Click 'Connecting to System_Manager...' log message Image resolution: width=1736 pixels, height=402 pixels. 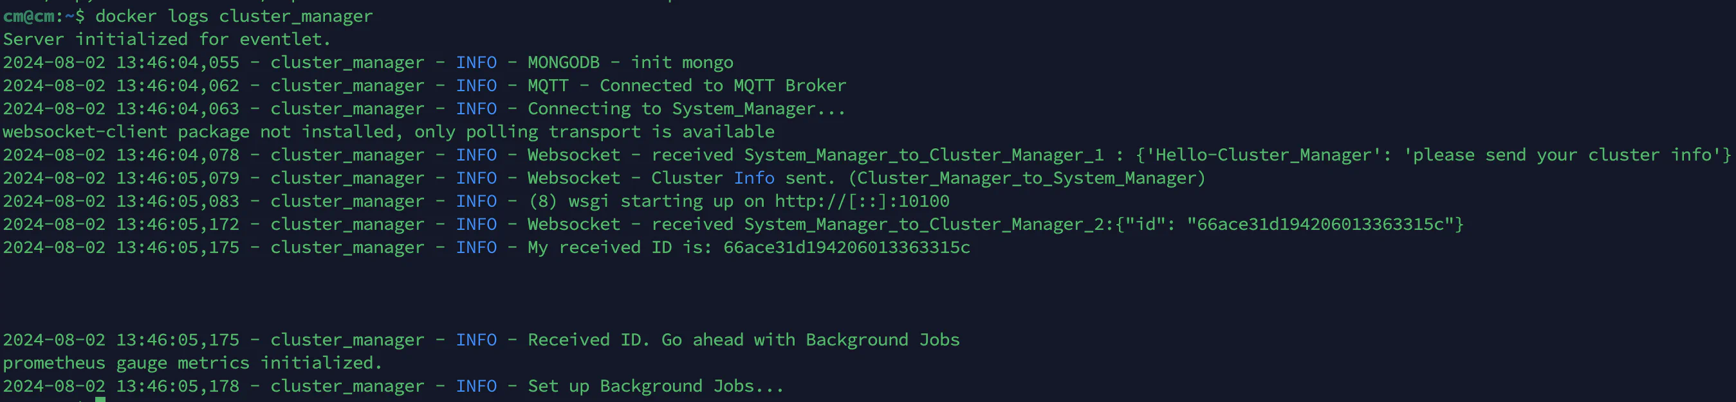686,109
